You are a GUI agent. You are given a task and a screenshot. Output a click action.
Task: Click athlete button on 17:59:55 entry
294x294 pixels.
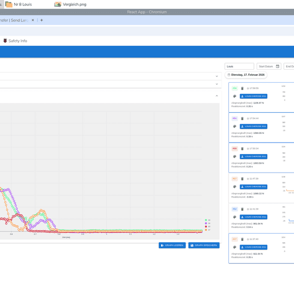pyautogui.click(x=253, y=96)
